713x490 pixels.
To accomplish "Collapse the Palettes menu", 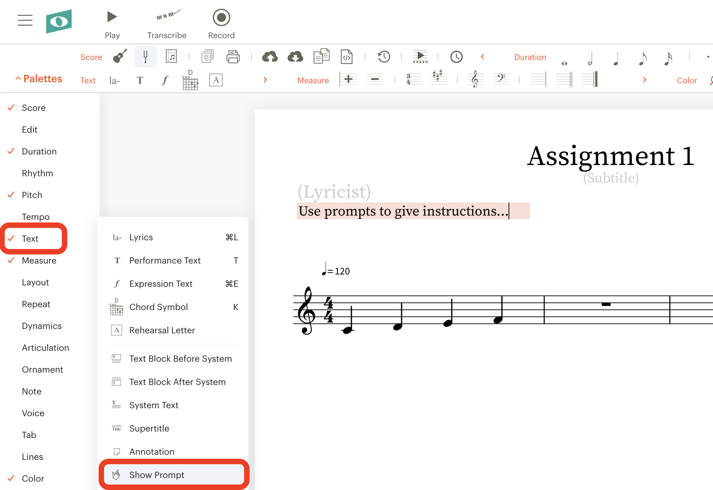I will 39,79.
